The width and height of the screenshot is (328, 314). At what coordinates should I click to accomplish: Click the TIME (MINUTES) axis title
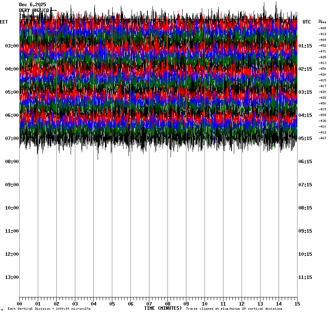point(163,308)
